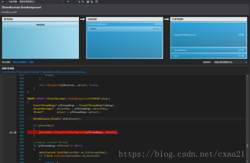The width and height of the screenshot is (250, 163).
Task: Click line 492 EventThreadArgs declaration
Action: pos(74,105)
